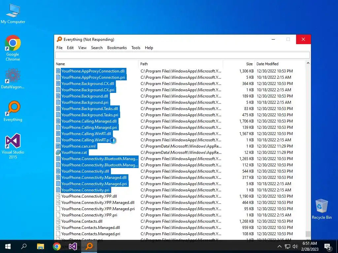Click icon next to YourPhone.Connectivity.YPP.dll
The height and width of the screenshot is (253, 338).
pos(58,196)
